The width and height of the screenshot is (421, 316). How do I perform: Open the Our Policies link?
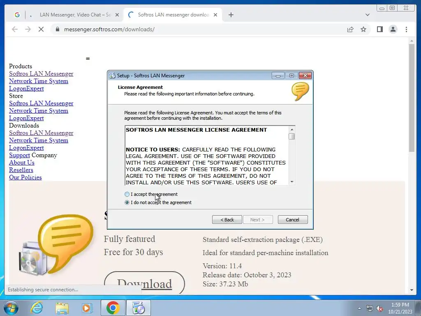(x=25, y=177)
